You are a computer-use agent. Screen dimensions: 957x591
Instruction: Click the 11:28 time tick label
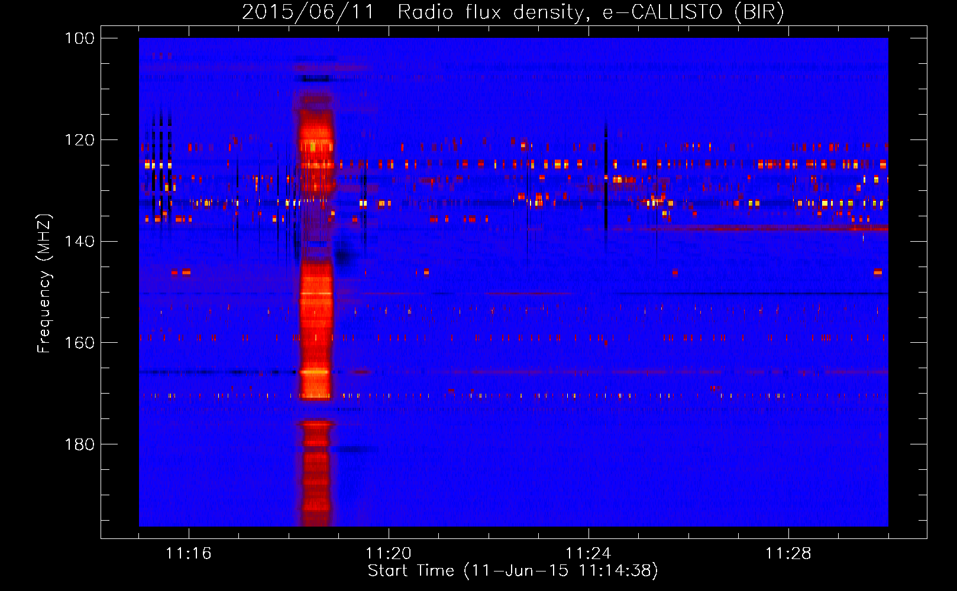pyautogui.click(x=788, y=554)
